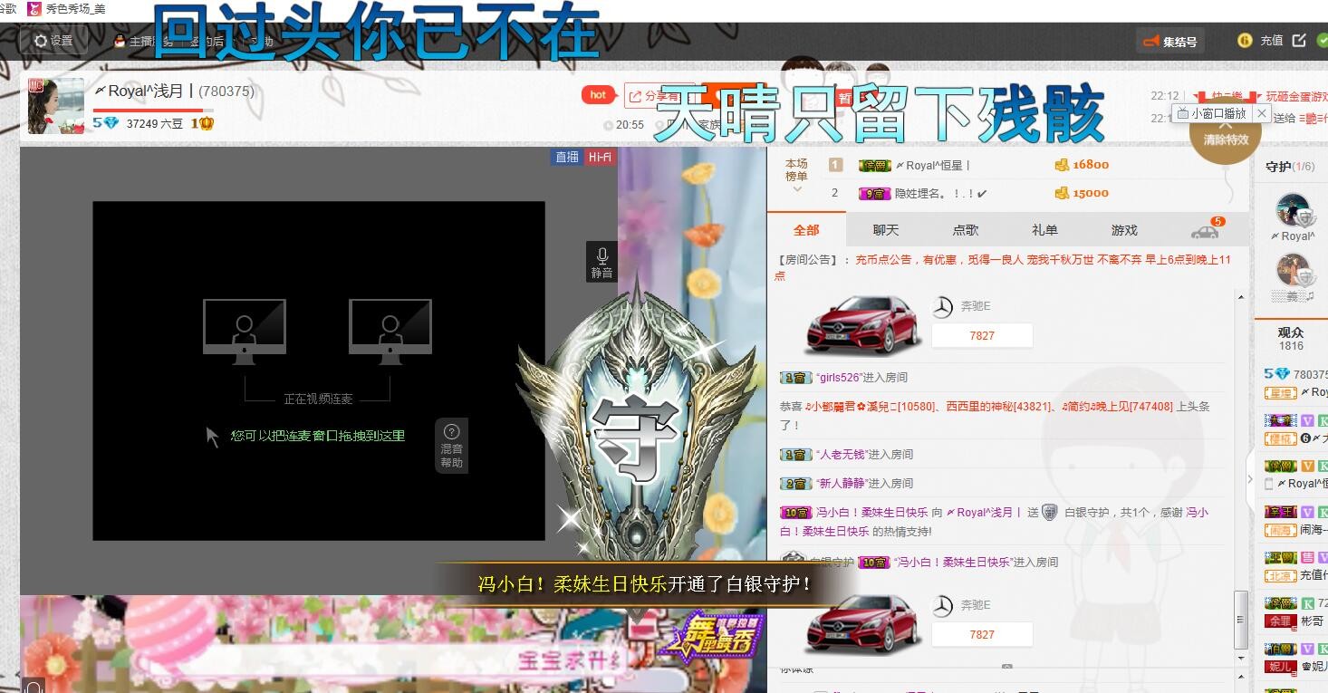The width and height of the screenshot is (1328, 693).
Task: Click the penguin icon beside 主播服务
Action: pos(120,41)
